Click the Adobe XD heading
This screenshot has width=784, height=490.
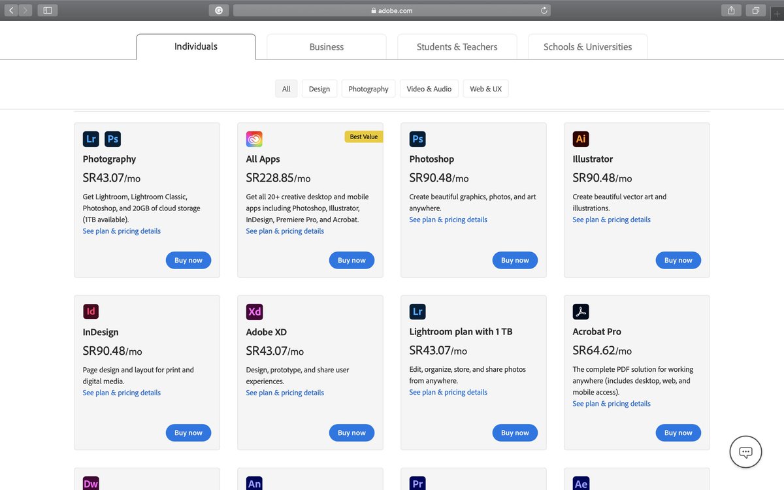[x=267, y=332]
